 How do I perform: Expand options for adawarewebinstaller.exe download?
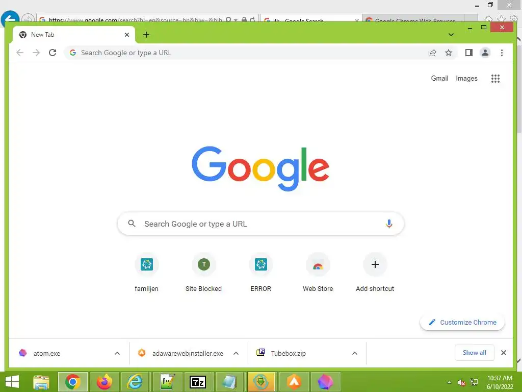[x=236, y=353]
